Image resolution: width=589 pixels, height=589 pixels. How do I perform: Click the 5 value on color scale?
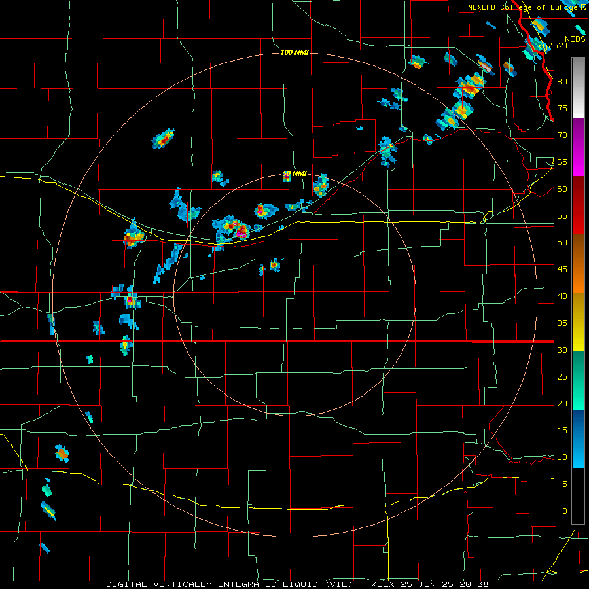pyautogui.click(x=565, y=484)
